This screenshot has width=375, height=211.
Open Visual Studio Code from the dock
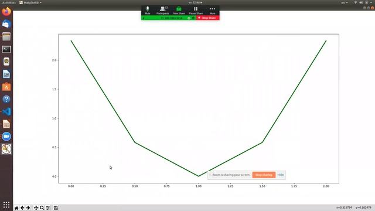pyautogui.click(x=6, y=112)
